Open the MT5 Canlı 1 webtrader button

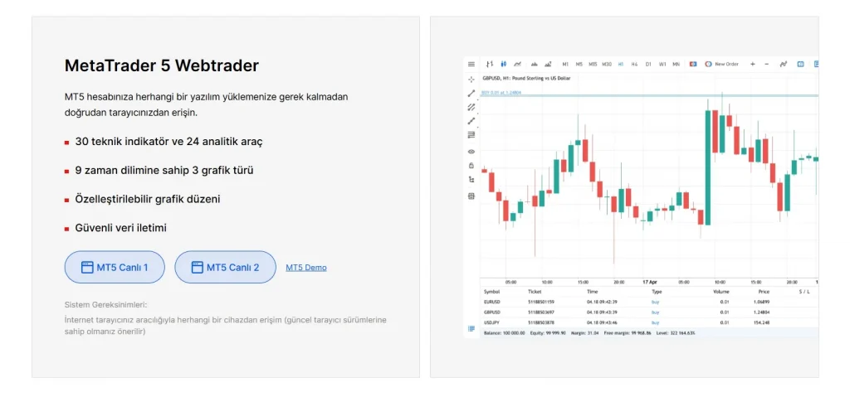(115, 267)
